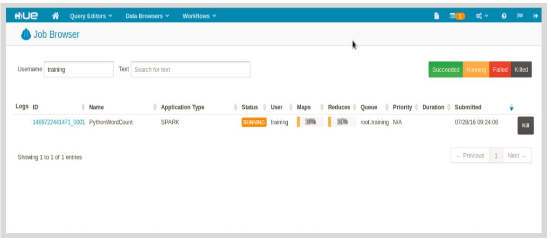Toggle the Running status filter
551x246 pixels.
[x=476, y=70]
